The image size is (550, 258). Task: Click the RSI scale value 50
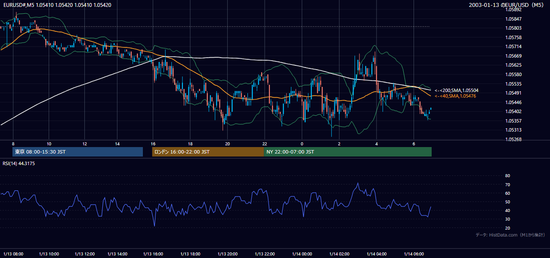[507, 202]
